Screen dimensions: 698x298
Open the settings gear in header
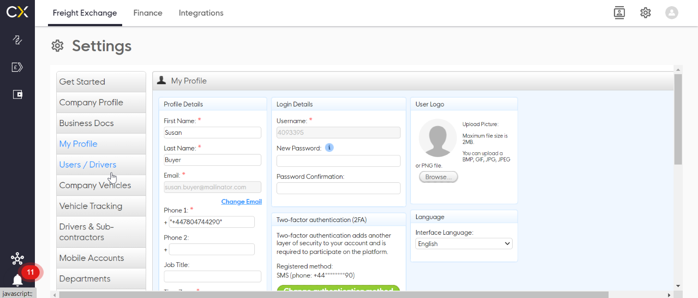[646, 13]
